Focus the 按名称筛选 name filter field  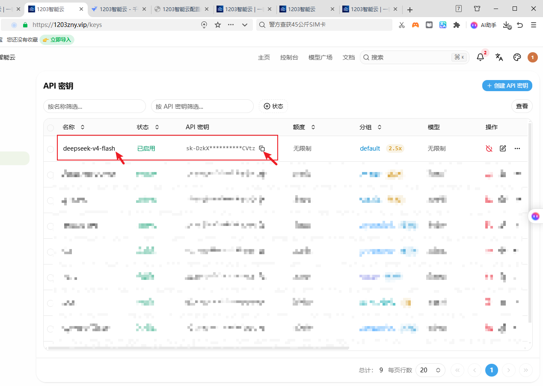click(x=95, y=106)
